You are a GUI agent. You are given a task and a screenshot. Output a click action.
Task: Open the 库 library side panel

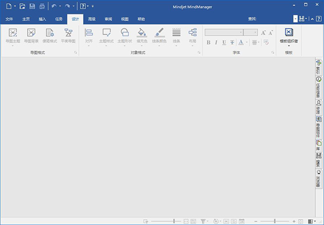tap(319, 145)
